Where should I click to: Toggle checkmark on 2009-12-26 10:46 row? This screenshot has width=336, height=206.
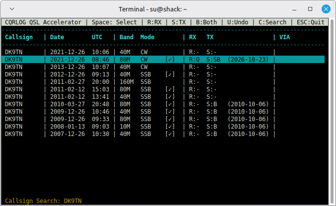pos(170,112)
